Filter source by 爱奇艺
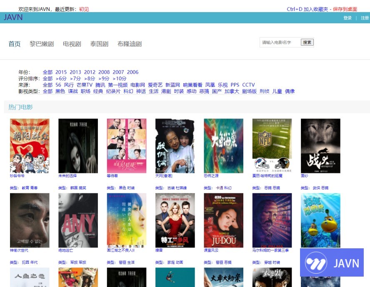The height and width of the screenshot is (287, 370). tap(155, 85)
